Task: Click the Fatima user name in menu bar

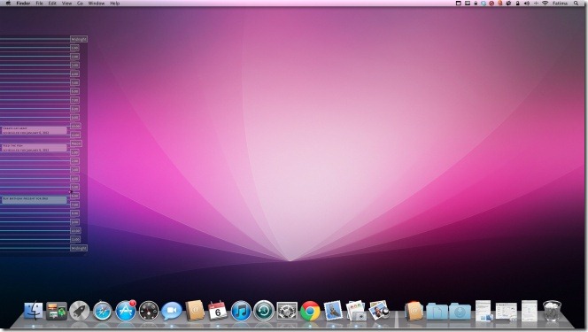Action: 560,3
